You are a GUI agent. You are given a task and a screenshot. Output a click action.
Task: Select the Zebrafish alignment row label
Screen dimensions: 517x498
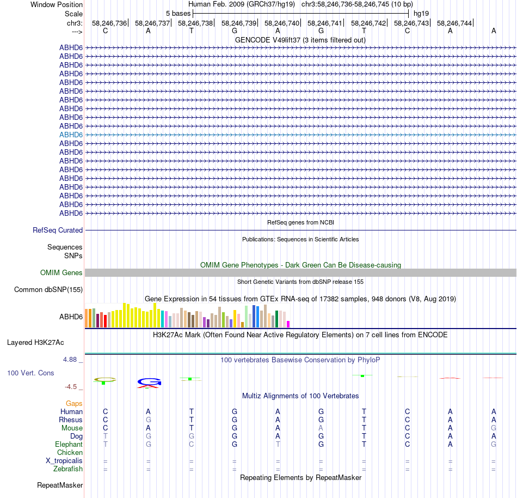pos(68,469)
